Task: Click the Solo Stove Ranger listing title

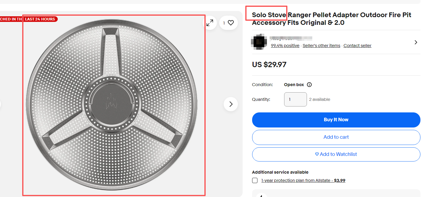Action: click(331, 19)
